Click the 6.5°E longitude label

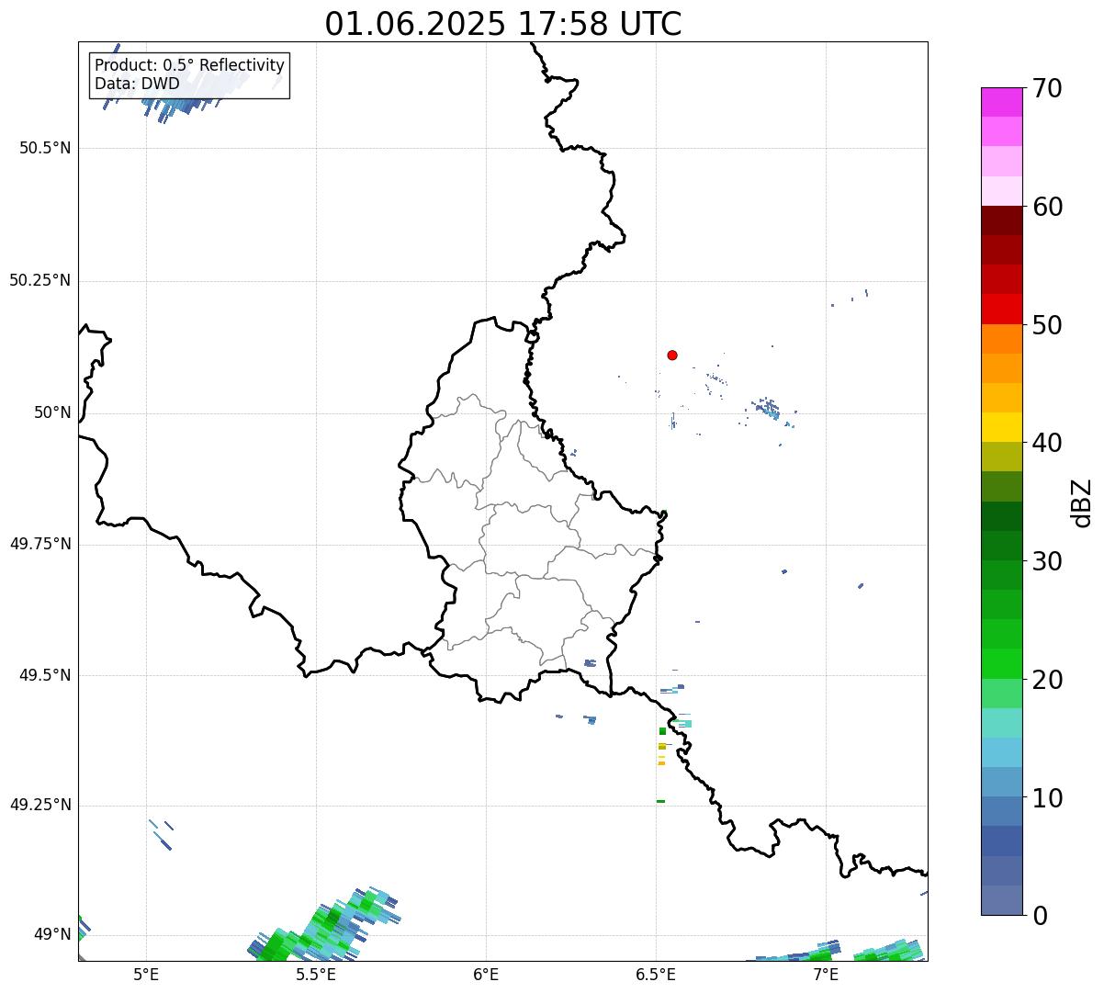[x=656, y=974]
